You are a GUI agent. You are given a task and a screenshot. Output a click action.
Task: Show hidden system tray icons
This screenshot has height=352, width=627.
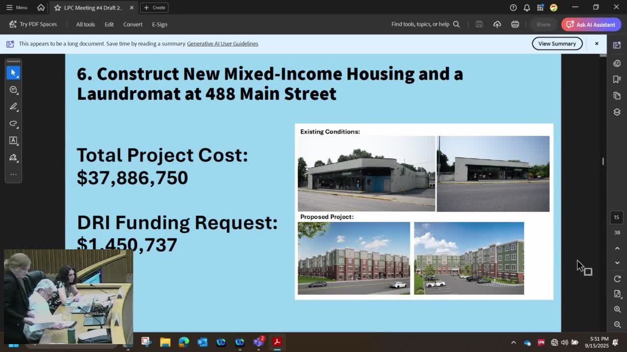[513, 343]
